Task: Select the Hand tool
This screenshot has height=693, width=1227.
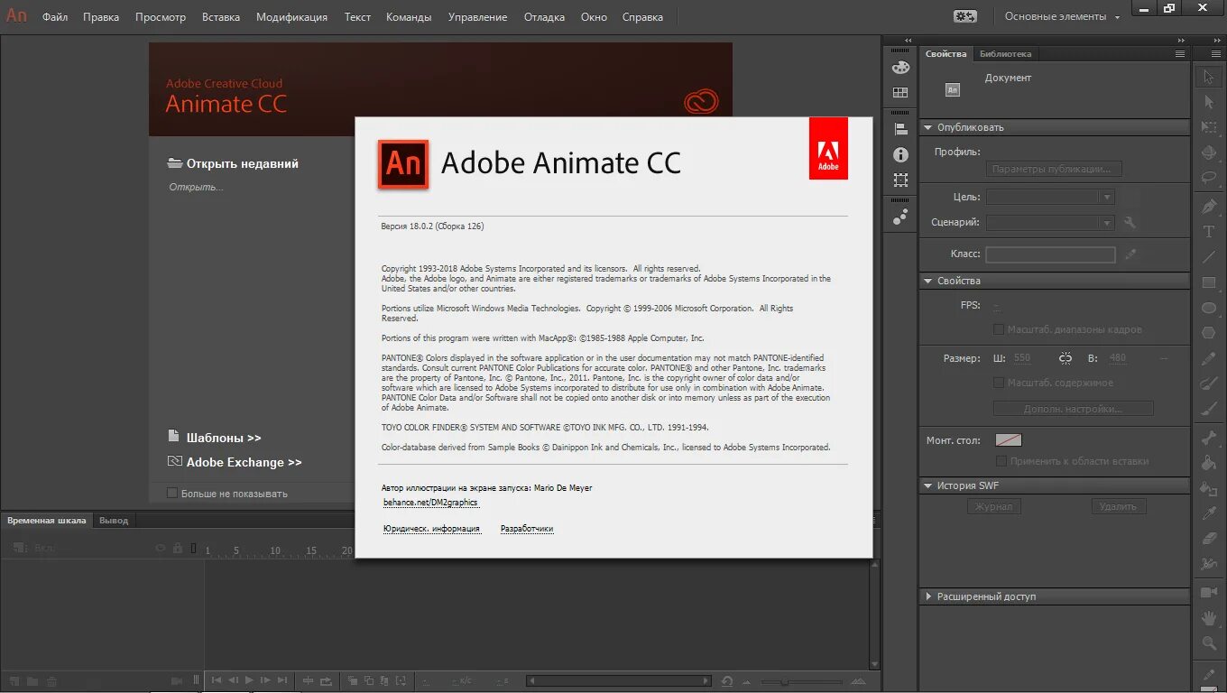Action: 1209,618
